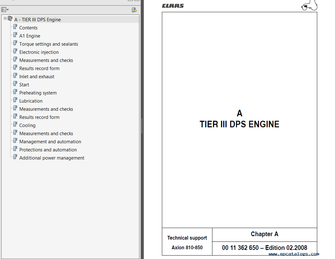Click the tractor icon at page header
The image size is (335, 259).
pyautogui.click(x=309, y=6)
